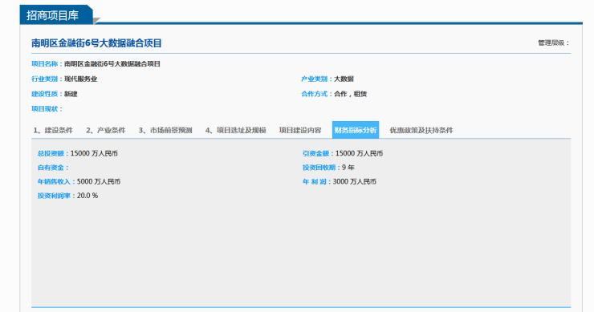Click the 投资利润率 label

pyautogui.click(x=56, y=196)
